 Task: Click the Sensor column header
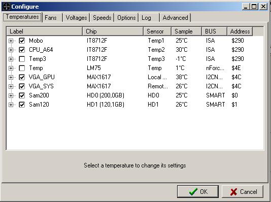click(157, 31)
